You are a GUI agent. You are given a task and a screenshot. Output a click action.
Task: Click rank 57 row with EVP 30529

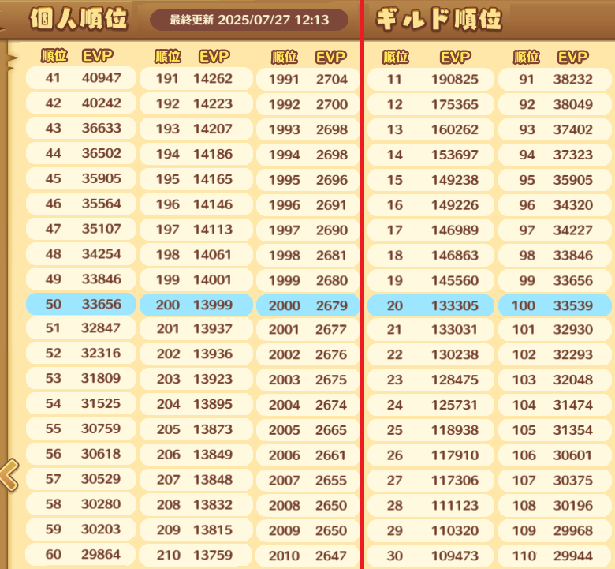pyautogui.click(x=81, y=479)
